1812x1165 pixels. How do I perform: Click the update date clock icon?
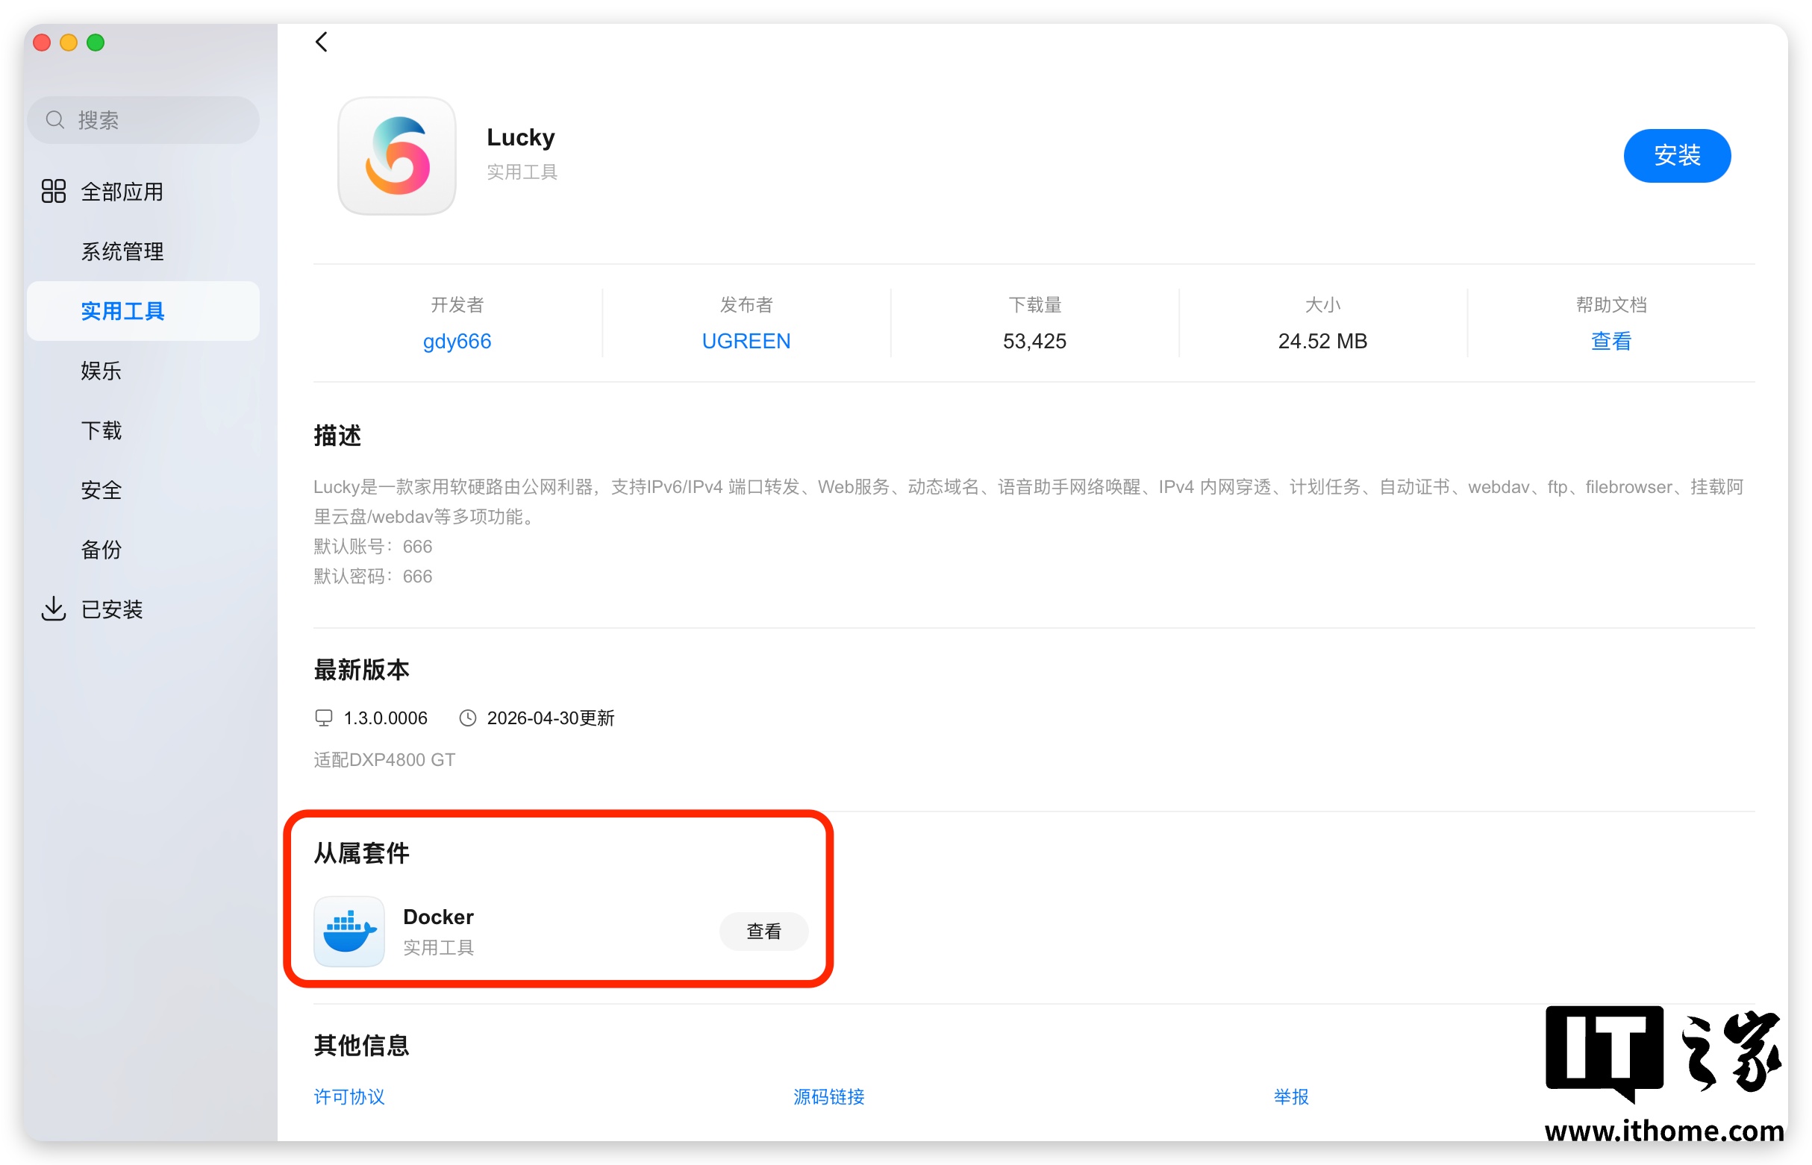tap(469, 718)
